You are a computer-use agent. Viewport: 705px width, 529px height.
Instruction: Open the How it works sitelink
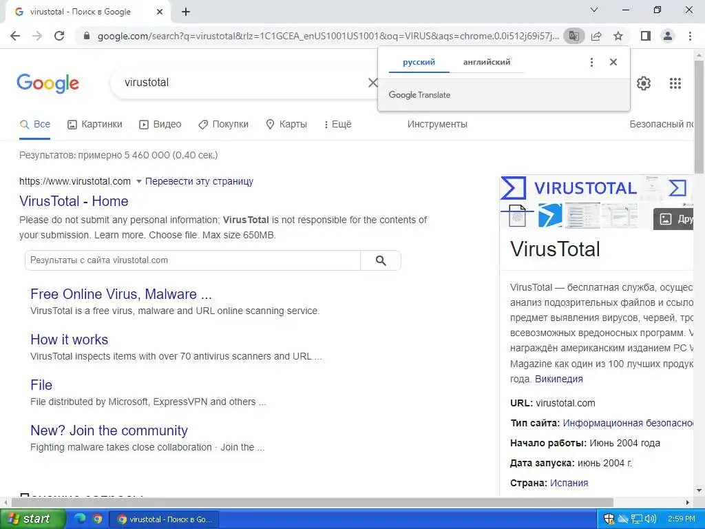70,340
